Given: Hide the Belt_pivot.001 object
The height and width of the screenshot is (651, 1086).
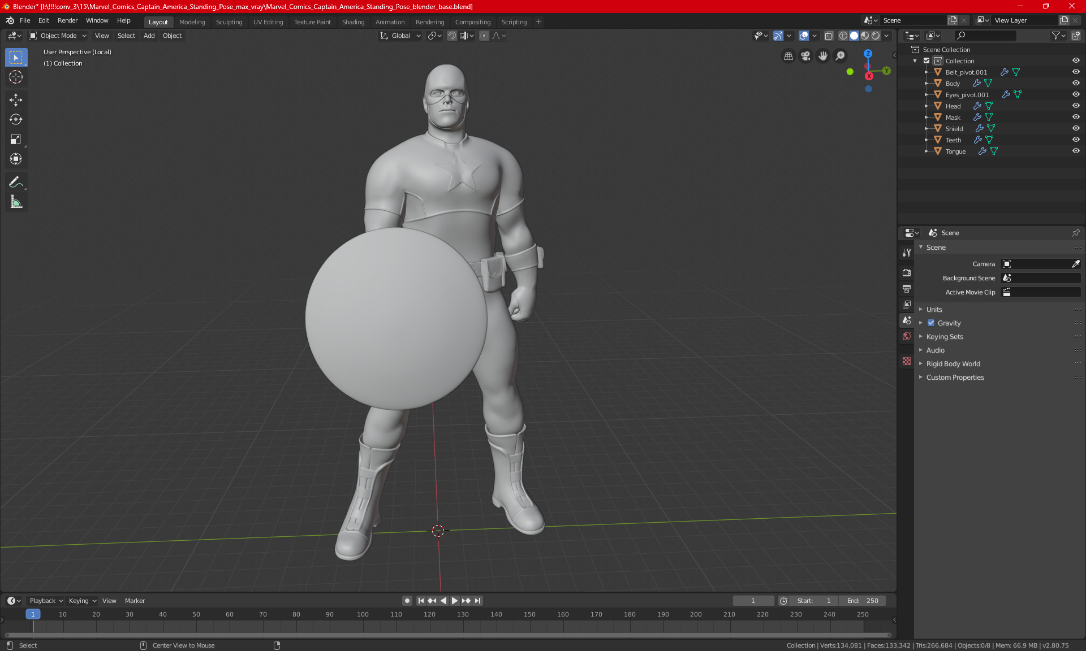Looking at the screenshot, I should coord(1076,72).
